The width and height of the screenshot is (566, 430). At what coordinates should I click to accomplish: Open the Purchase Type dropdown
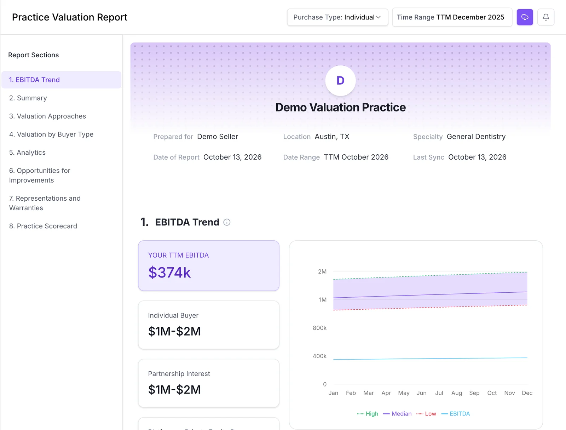337,17
